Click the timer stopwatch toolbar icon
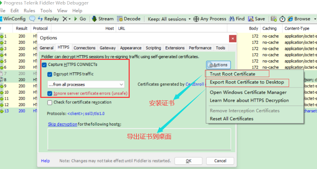 coord(282,19)
